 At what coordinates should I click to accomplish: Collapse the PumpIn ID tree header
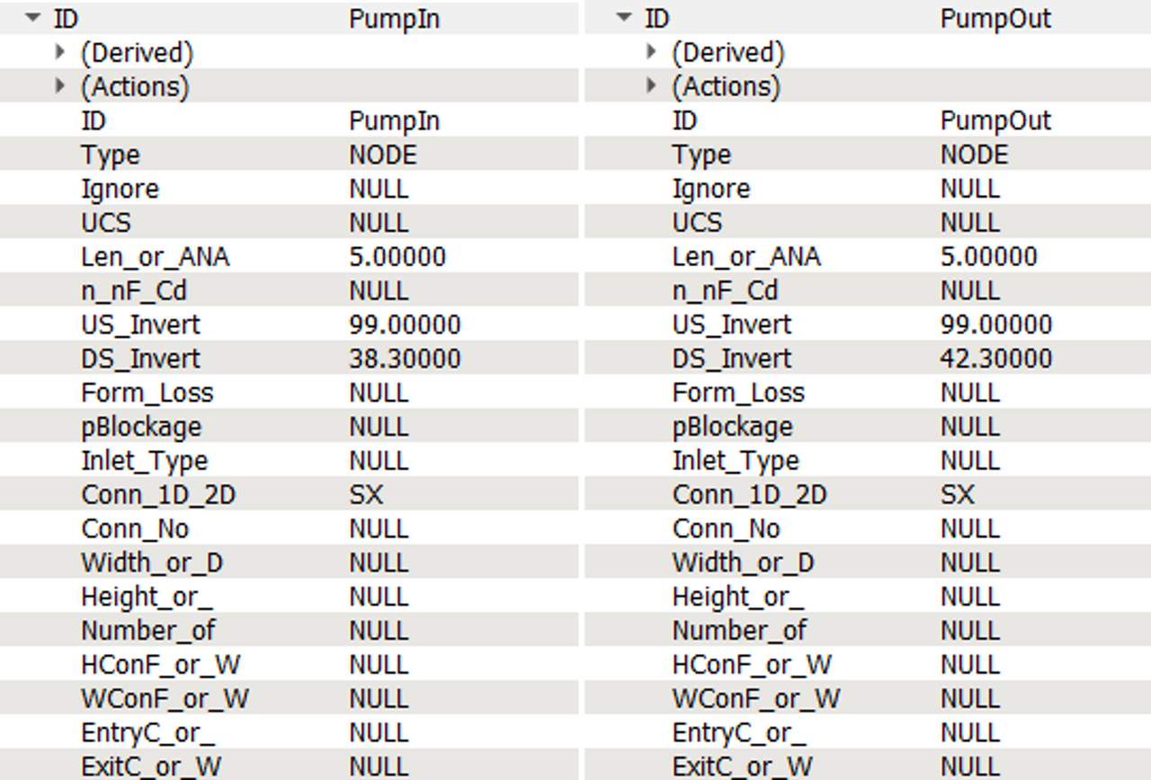[x=33, y=18]
